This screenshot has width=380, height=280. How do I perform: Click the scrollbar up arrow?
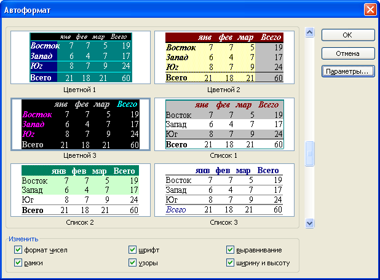310,32
